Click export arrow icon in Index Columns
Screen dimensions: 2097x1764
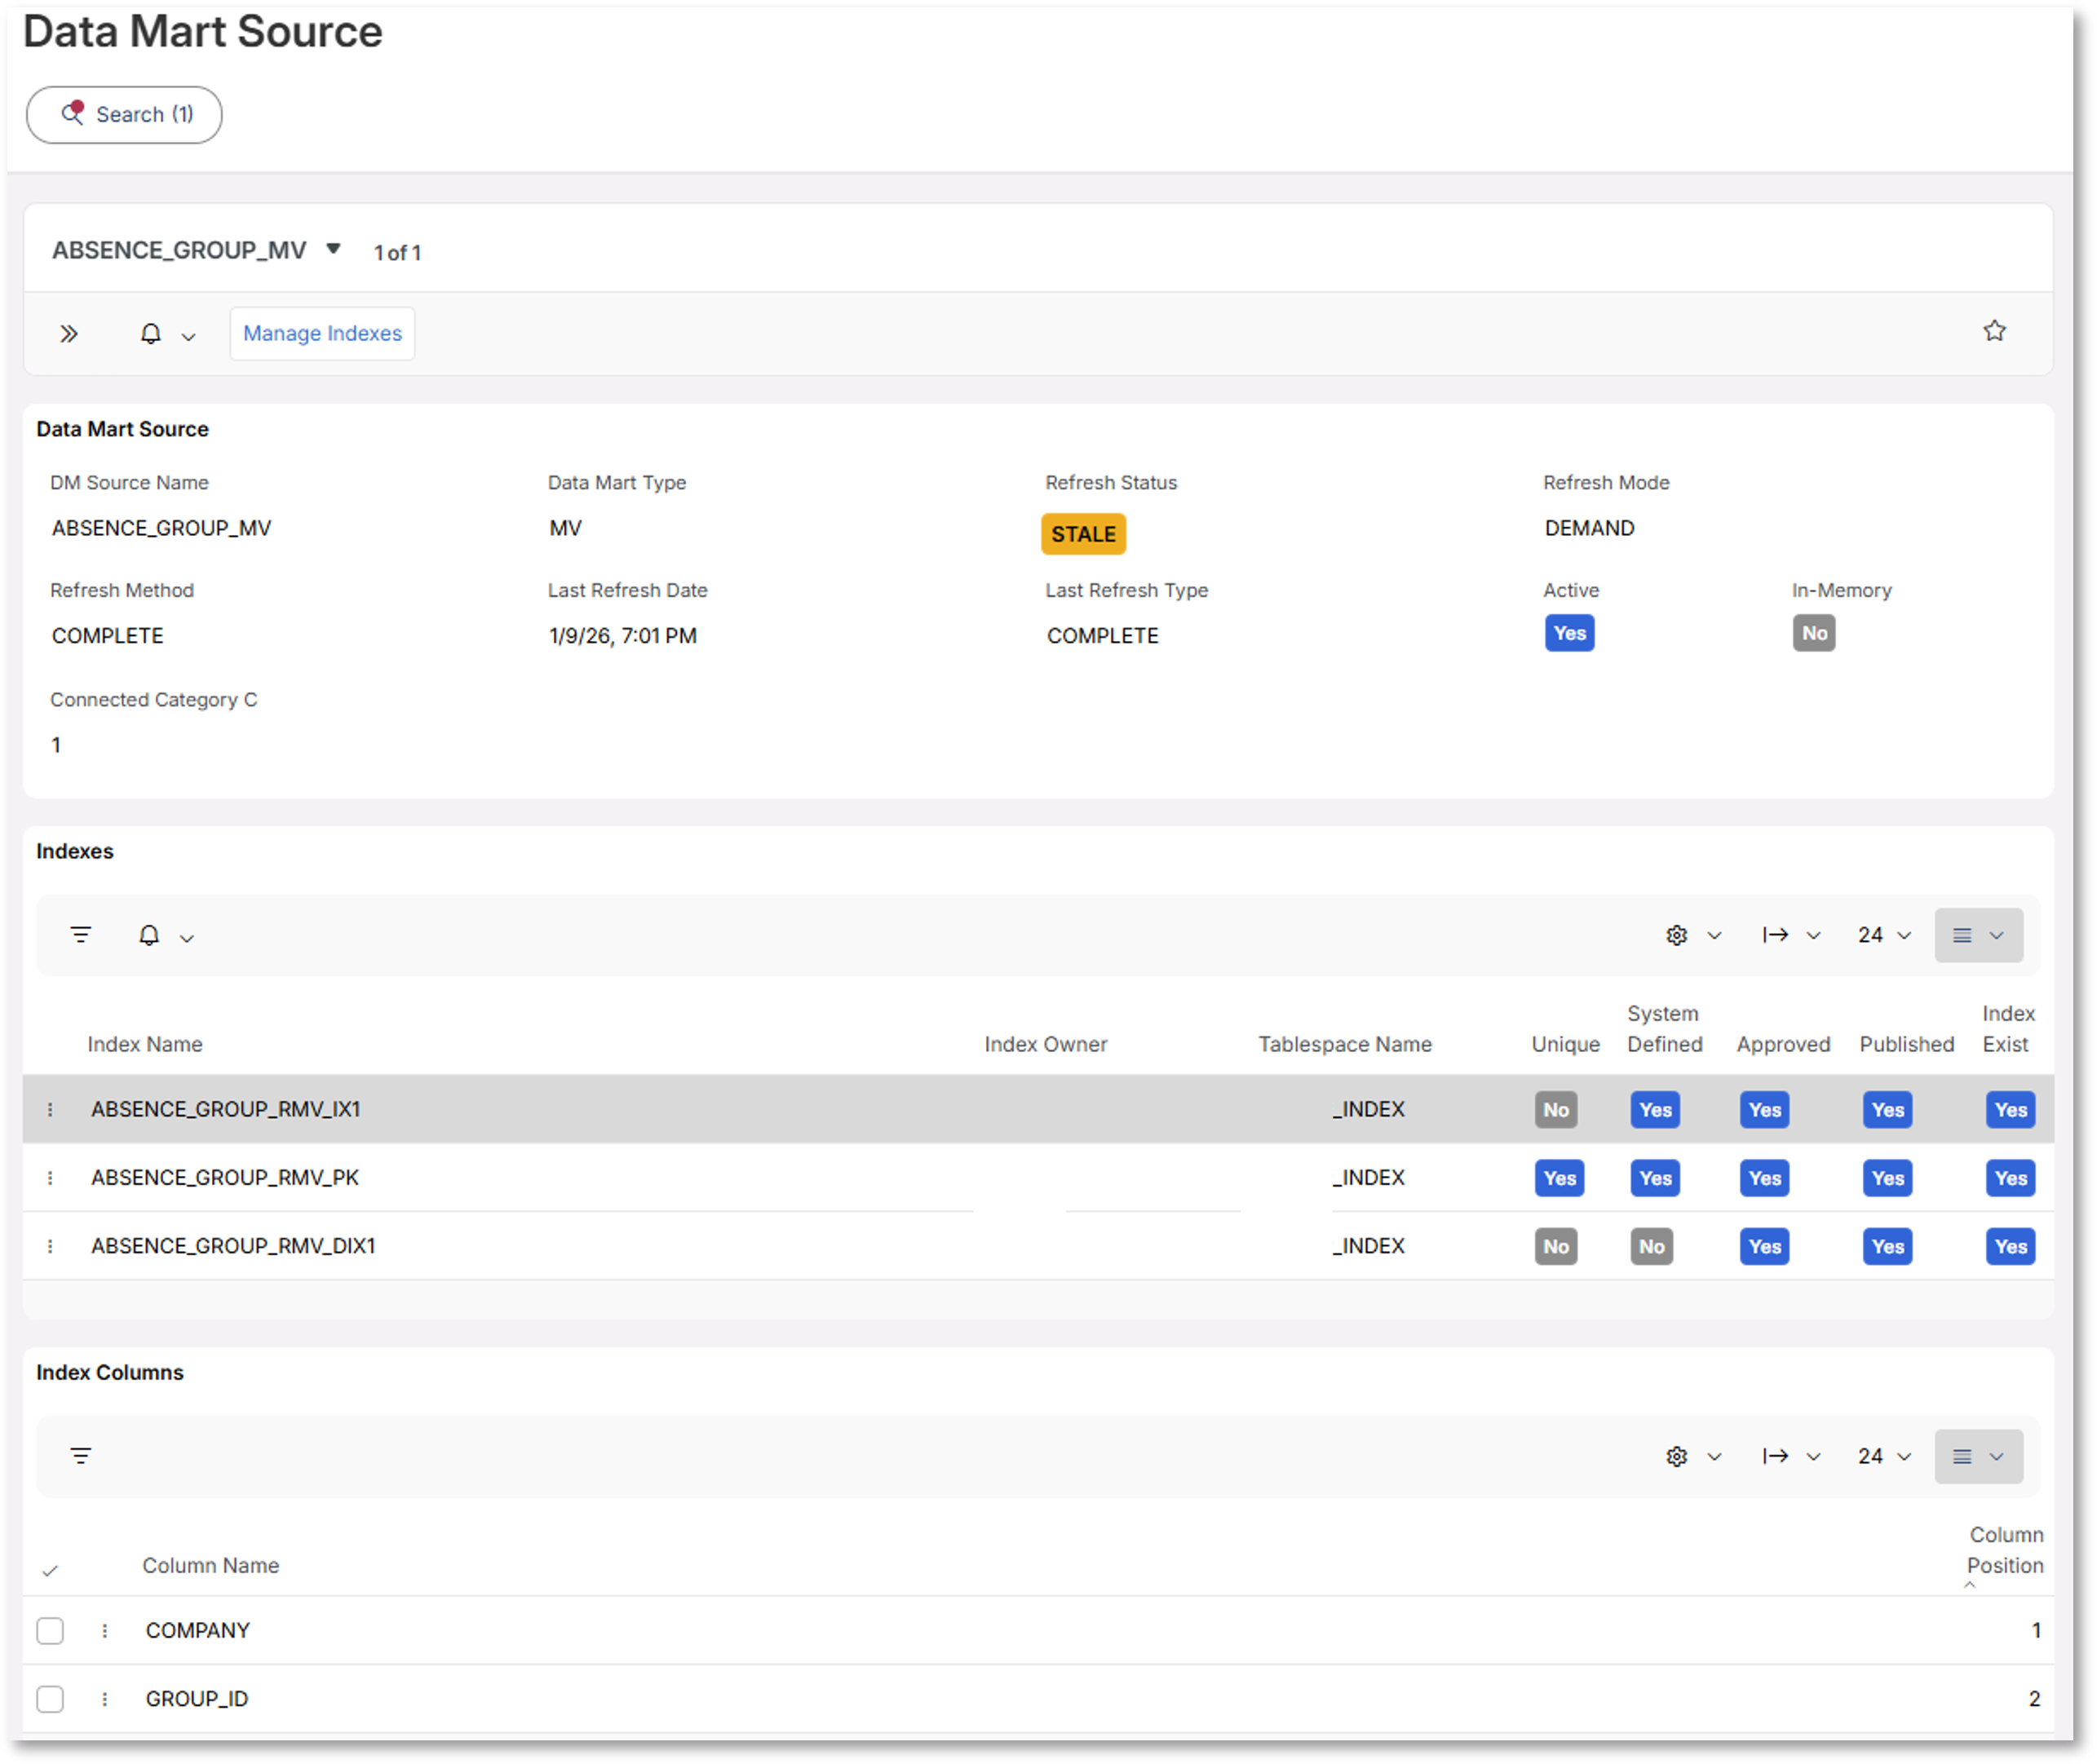[1776, 1457]
